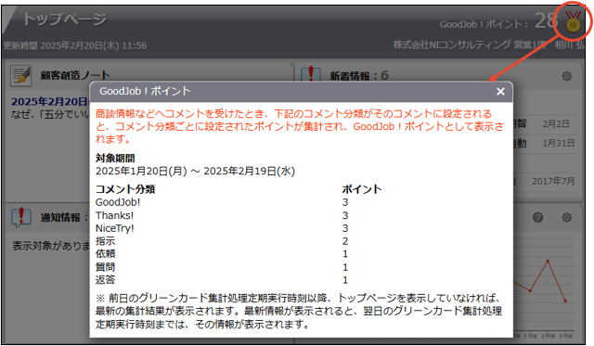
Task: Open the 顧客創造ノート notebook icon
Action: pos(20,75)
